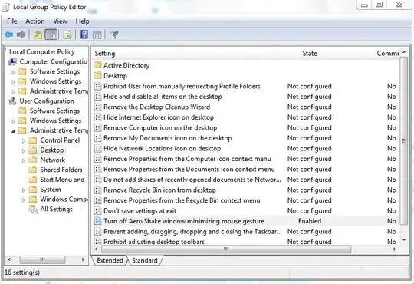Open the File menu
The image size is (414, 284).
pos(11,21)
